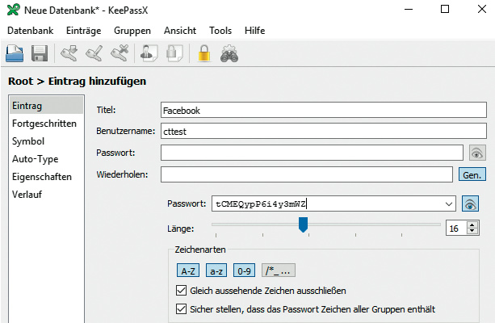The image size is (495, 323).
Task: Toggle visibility of the main Passwort field
Action: pos(476,153)
